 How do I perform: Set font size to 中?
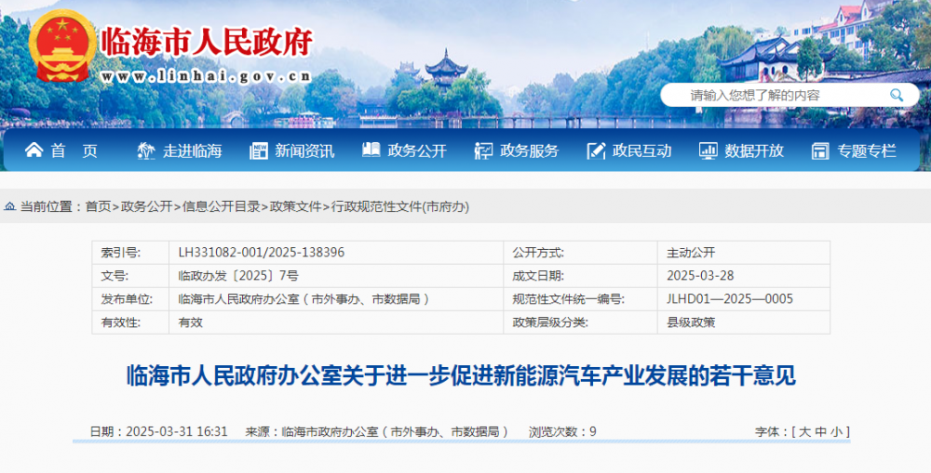[x=820, y=431]
